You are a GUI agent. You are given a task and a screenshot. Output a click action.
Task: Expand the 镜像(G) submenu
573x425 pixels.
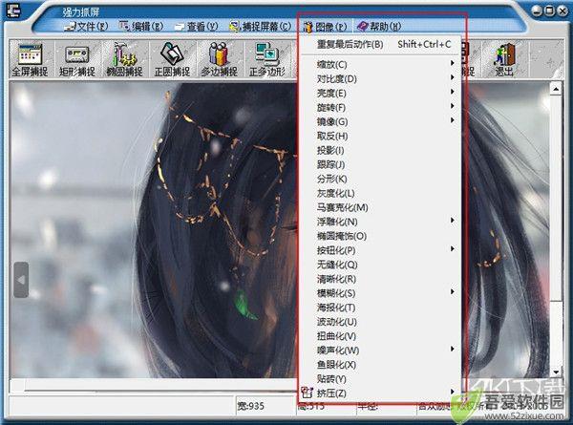pos(380,121)
